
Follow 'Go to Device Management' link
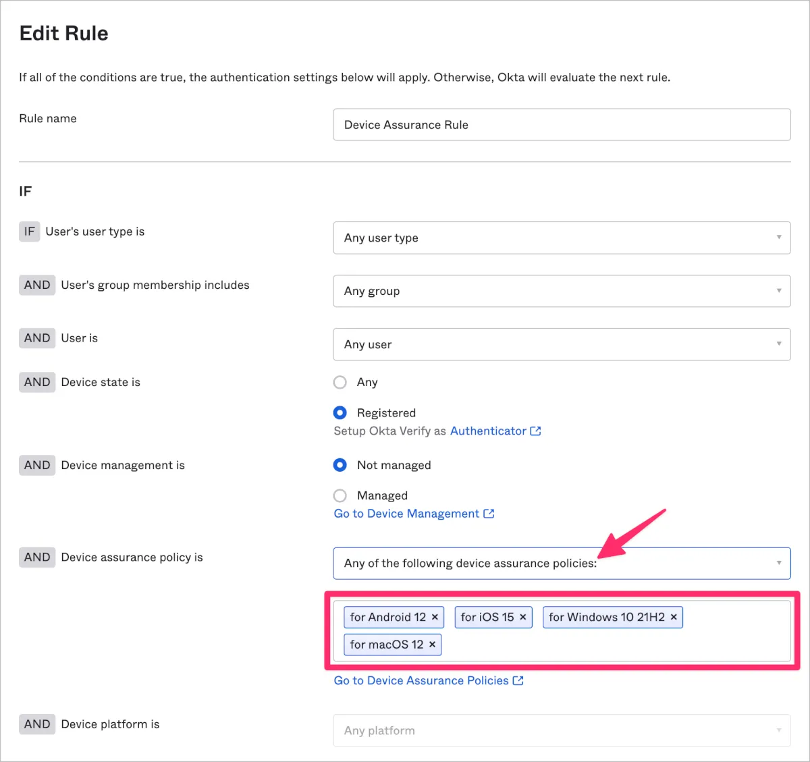[x=406, y=514]
